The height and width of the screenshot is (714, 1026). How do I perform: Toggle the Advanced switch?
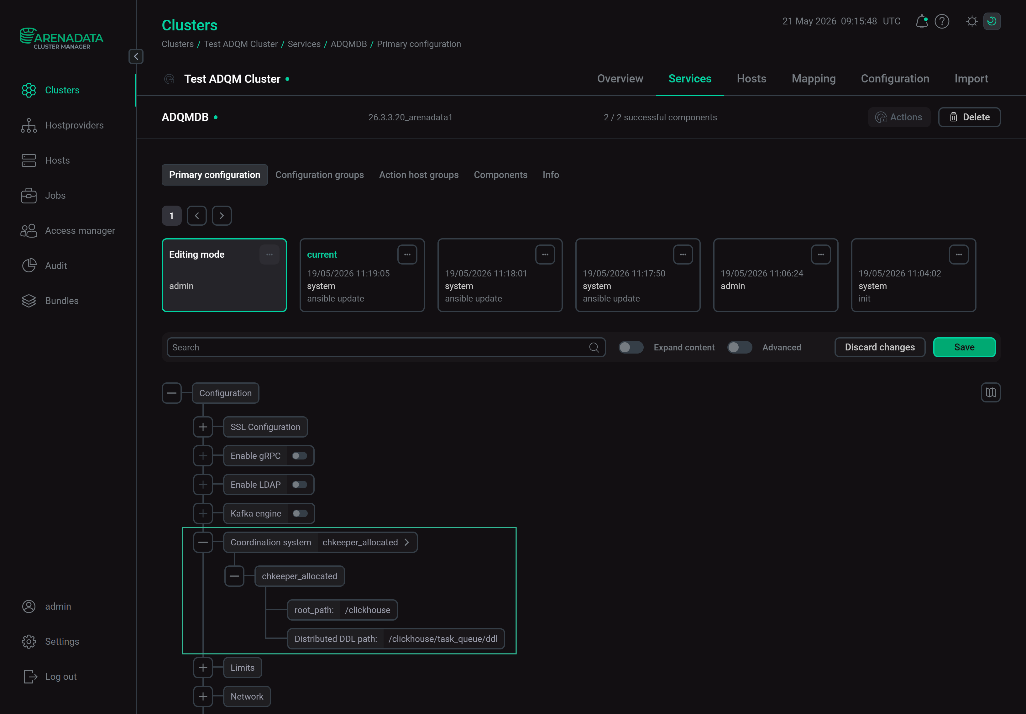[740, 347]
